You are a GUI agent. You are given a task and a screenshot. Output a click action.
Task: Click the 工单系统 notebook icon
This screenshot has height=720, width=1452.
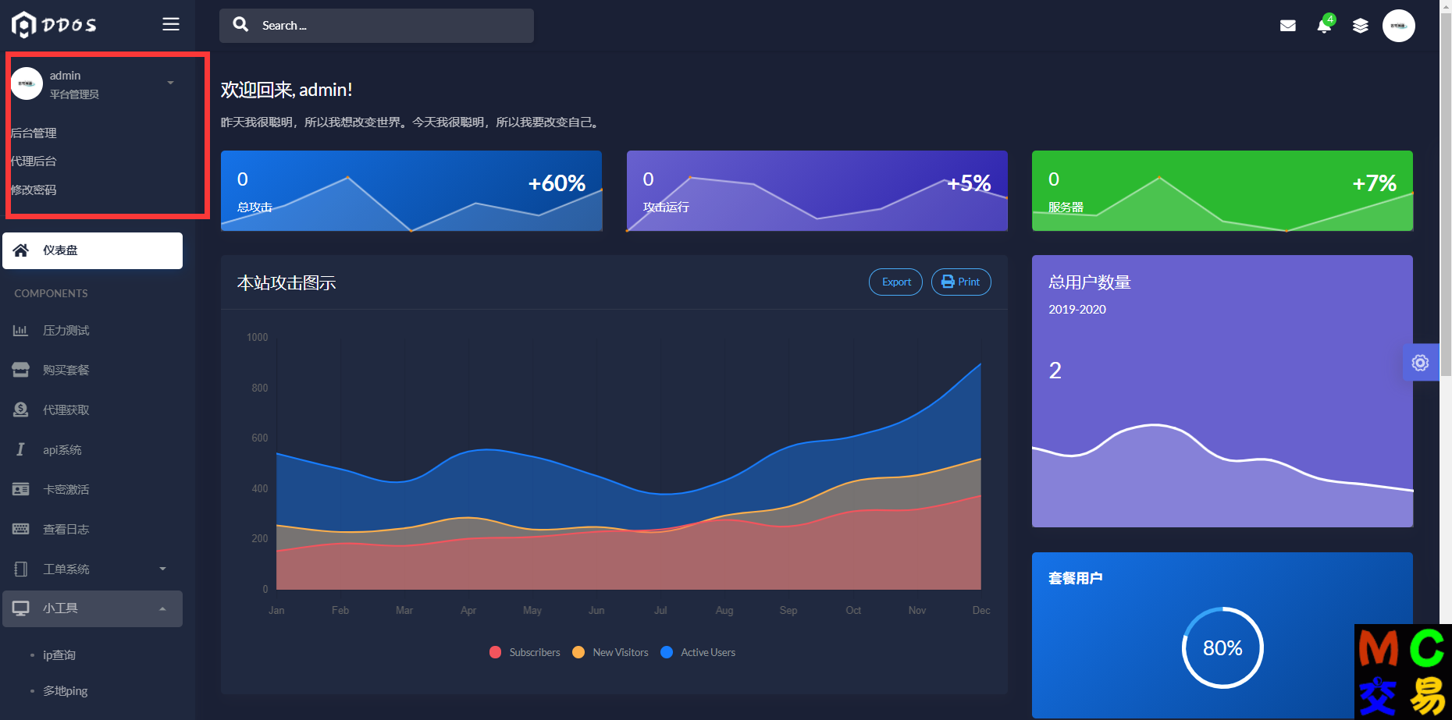coord(20,569)
